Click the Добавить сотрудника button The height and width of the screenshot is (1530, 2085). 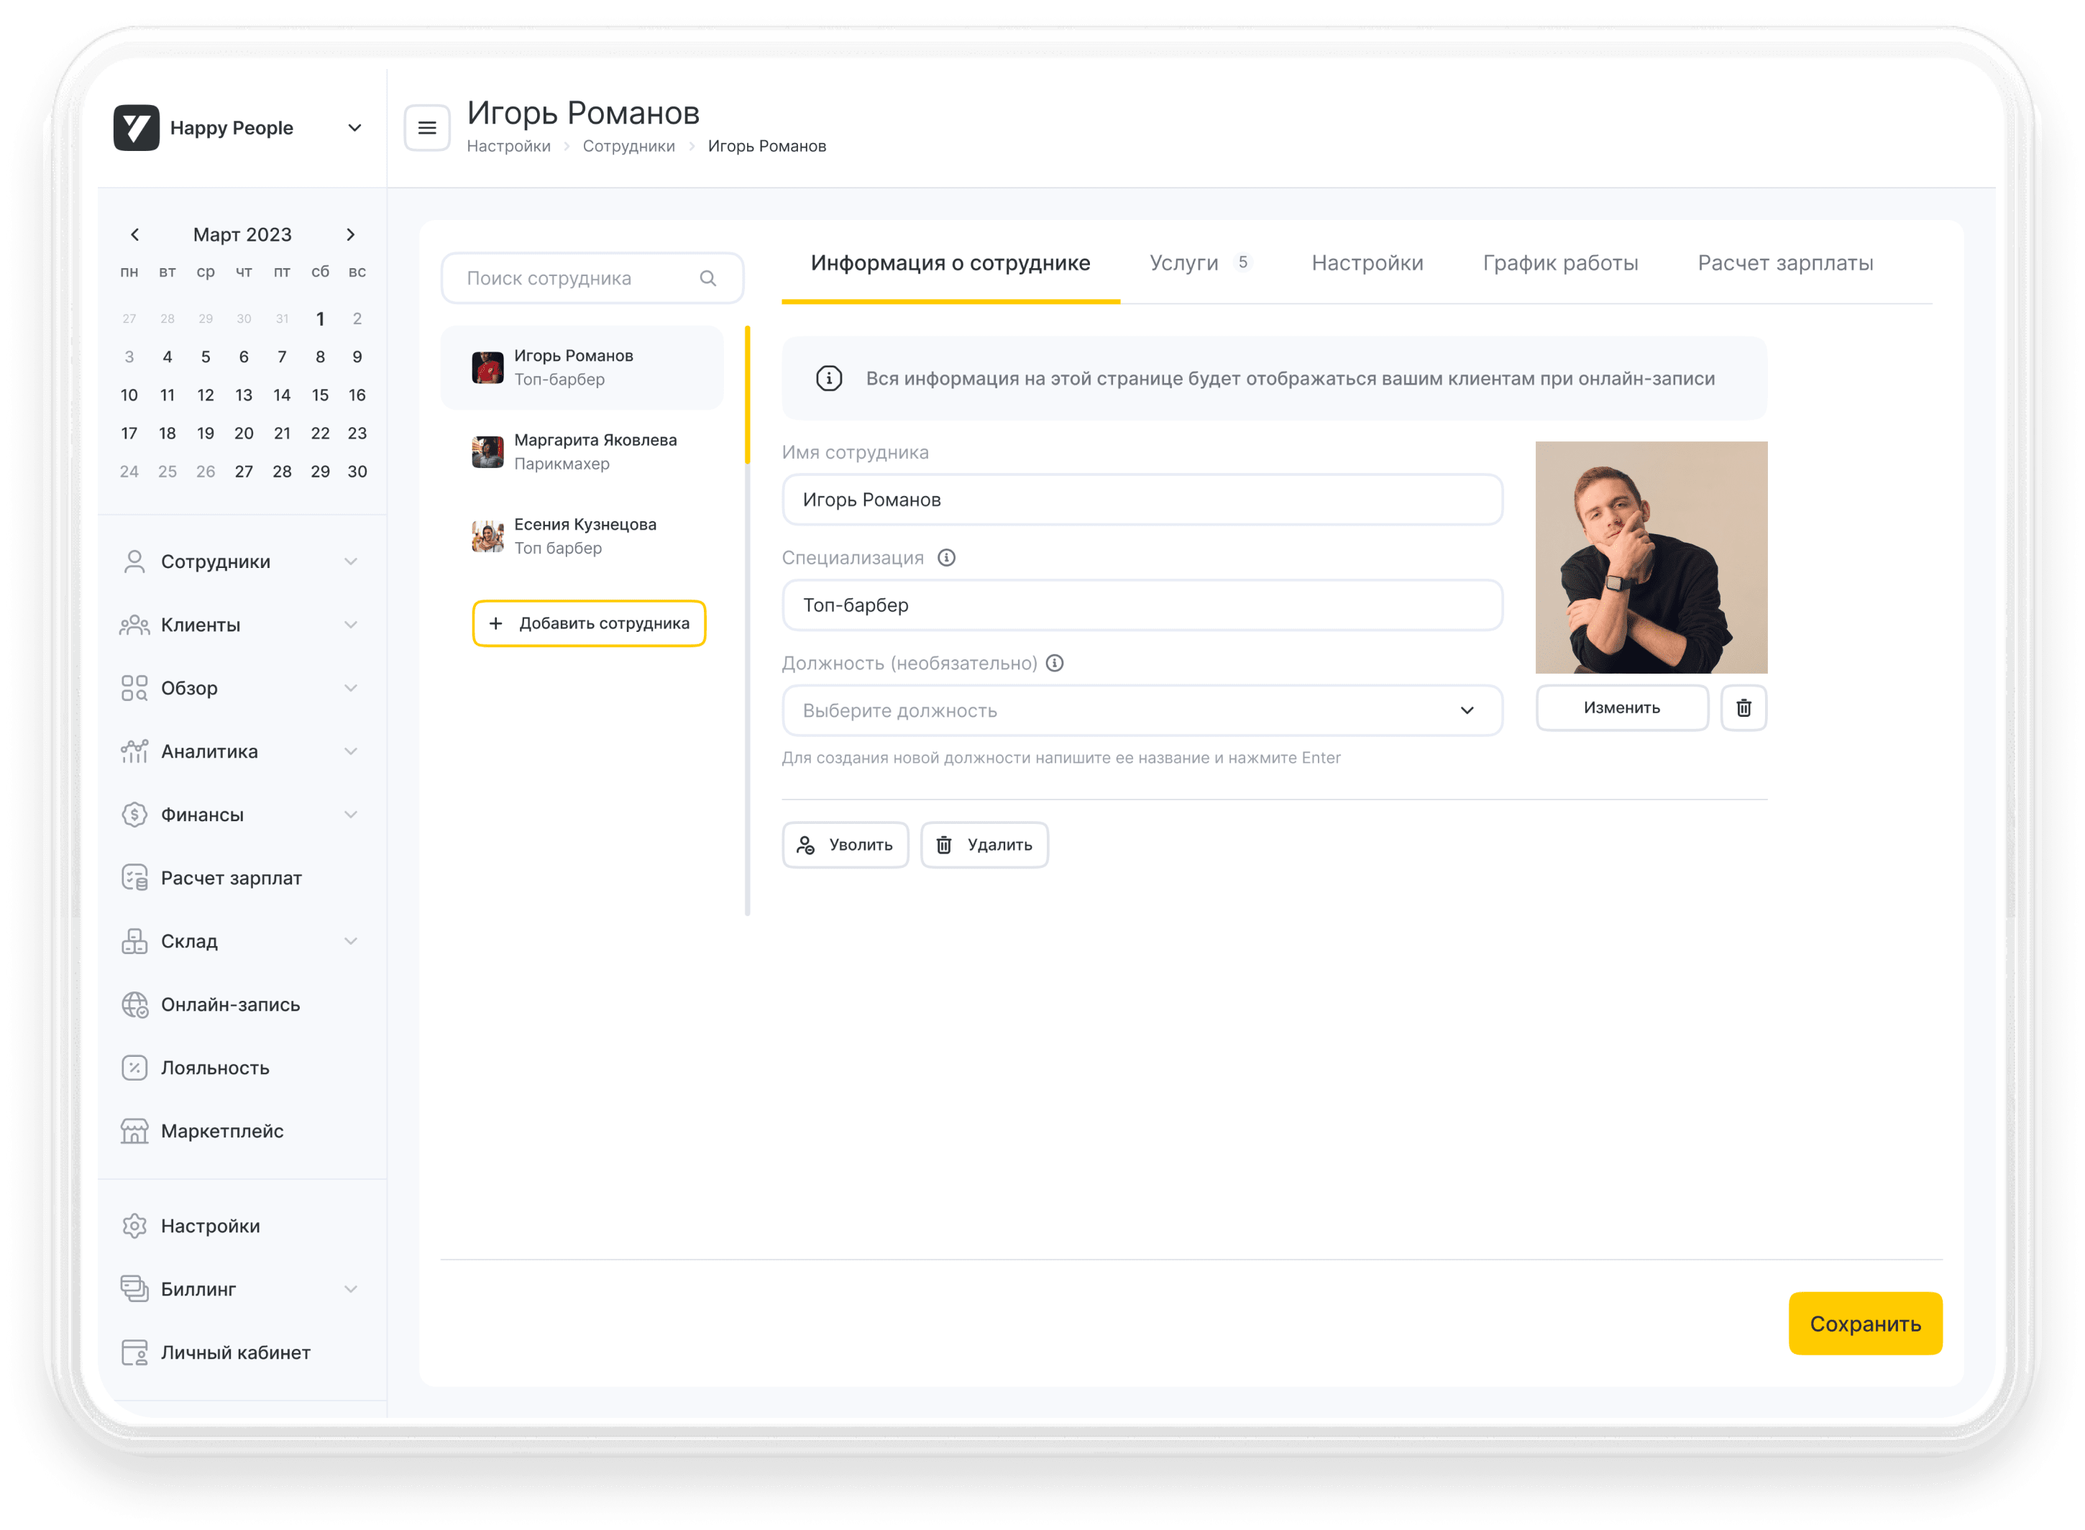pyautogui.click(x=589, y=623)
